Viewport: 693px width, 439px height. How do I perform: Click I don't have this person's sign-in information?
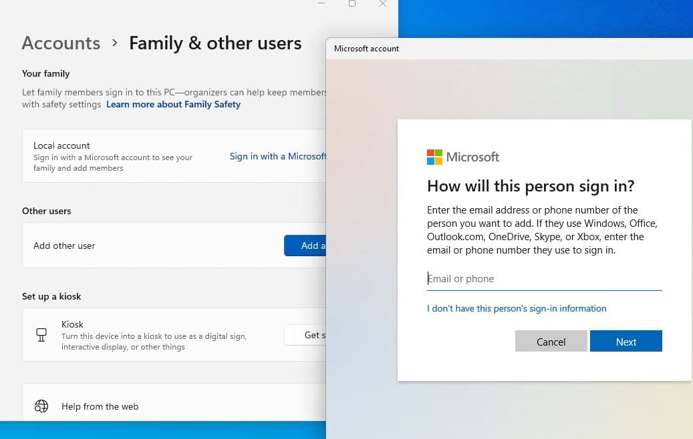(517, 308)
